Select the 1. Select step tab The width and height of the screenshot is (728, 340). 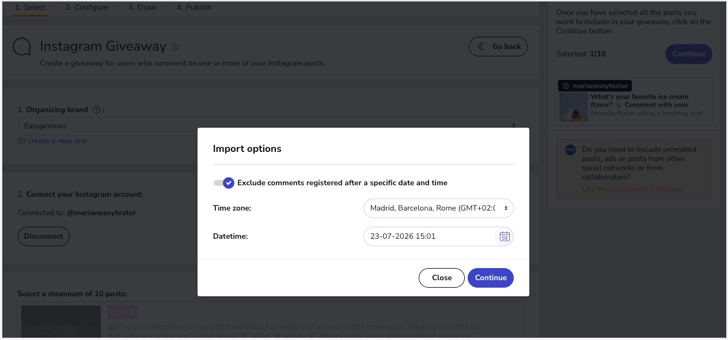point(30,7)
